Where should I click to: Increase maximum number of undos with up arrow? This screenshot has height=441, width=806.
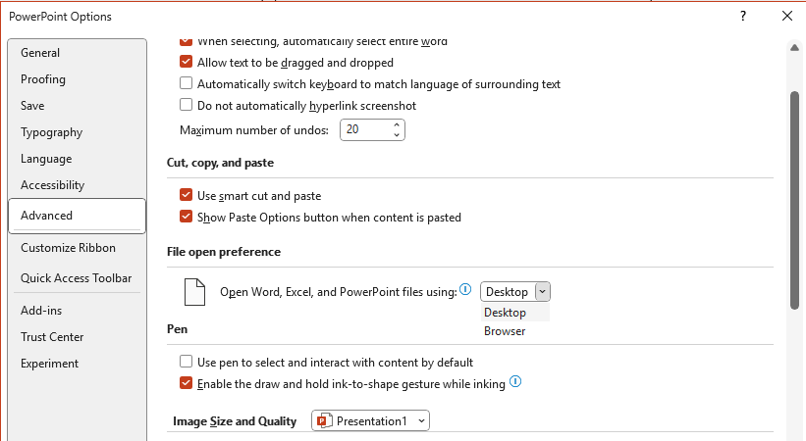pos(397,124)
